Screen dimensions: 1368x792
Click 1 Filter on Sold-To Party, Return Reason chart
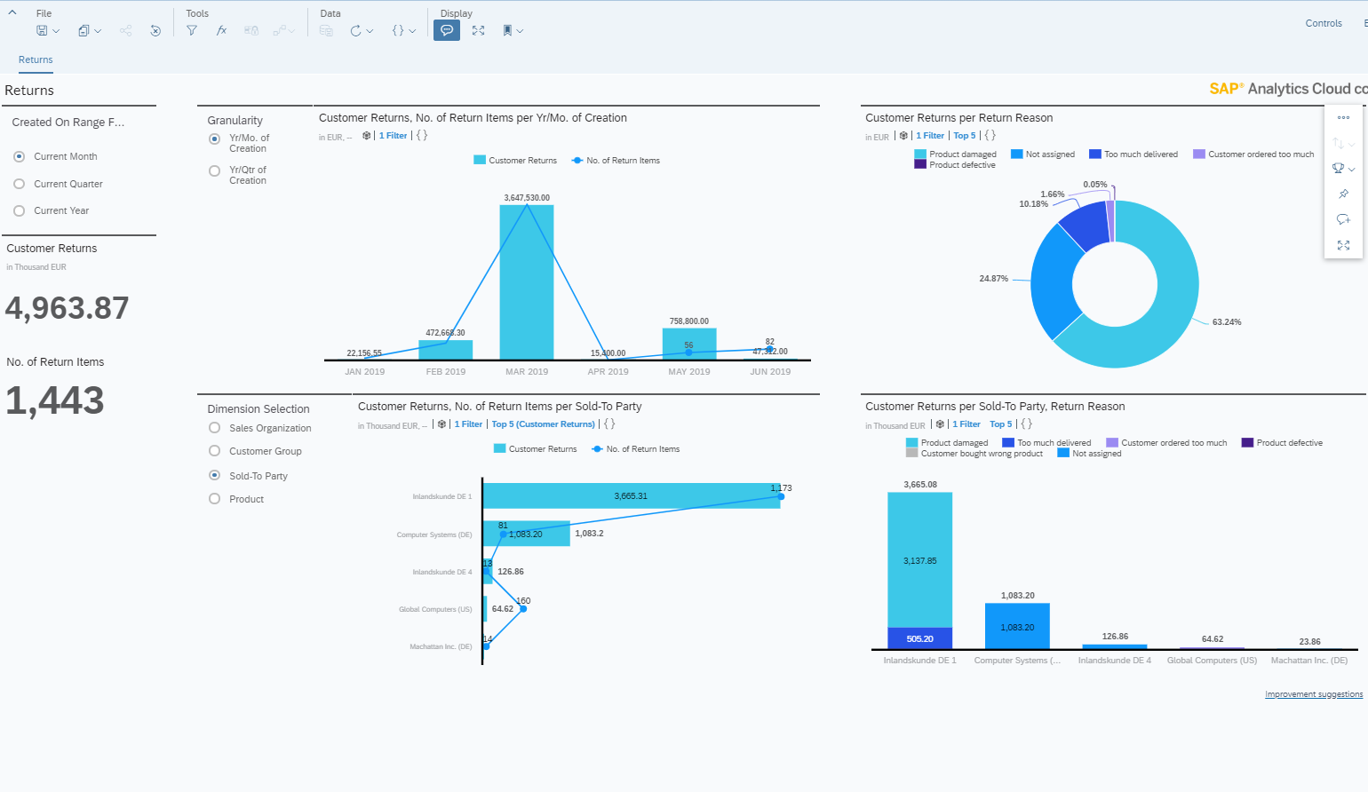[x=966, y=424]
